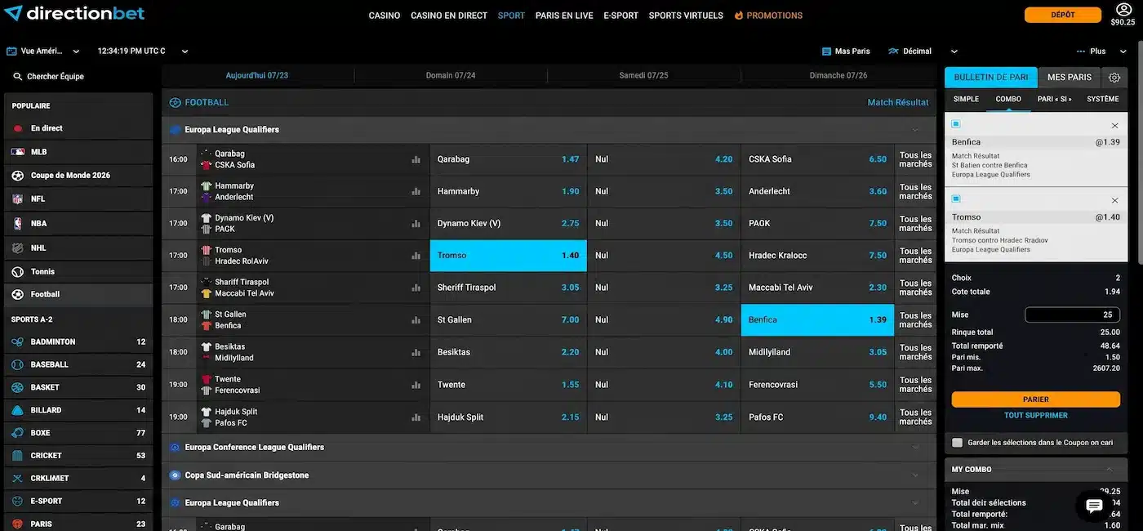The height and width of the screenshot is (531, 1143).
Task: Open Mas Paris link
Action: pyautogui.click(x=846, y=51)
